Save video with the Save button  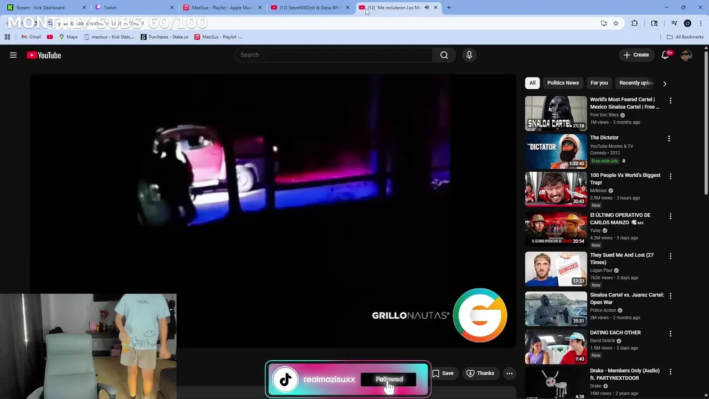443,374
